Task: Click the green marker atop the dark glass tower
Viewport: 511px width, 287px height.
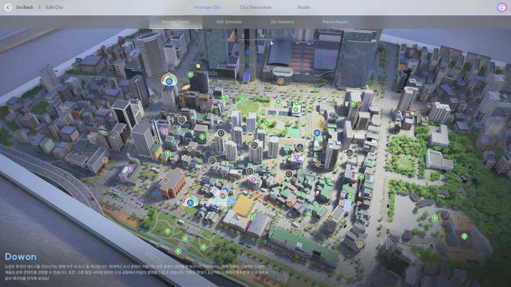Action: [x=191, y=74]
